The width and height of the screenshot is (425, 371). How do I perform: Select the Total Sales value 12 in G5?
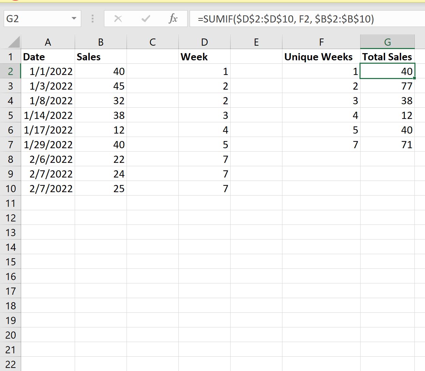point(387,115)
